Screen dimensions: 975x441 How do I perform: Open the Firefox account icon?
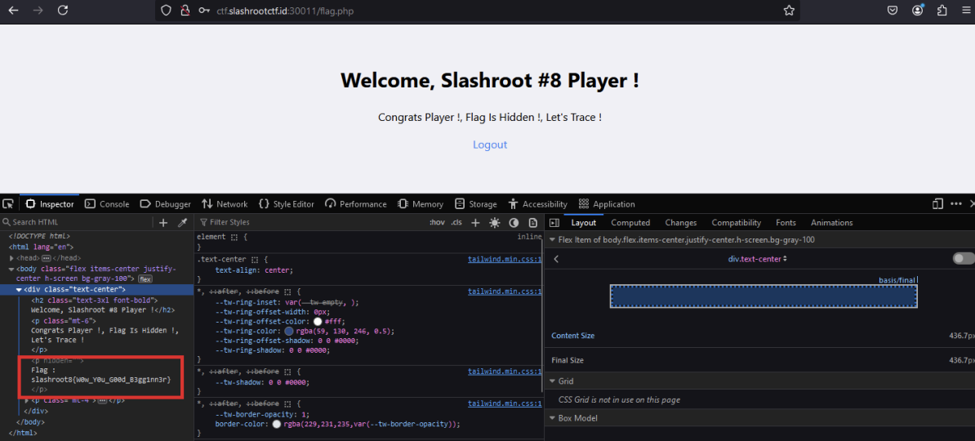tap(917, 11)
